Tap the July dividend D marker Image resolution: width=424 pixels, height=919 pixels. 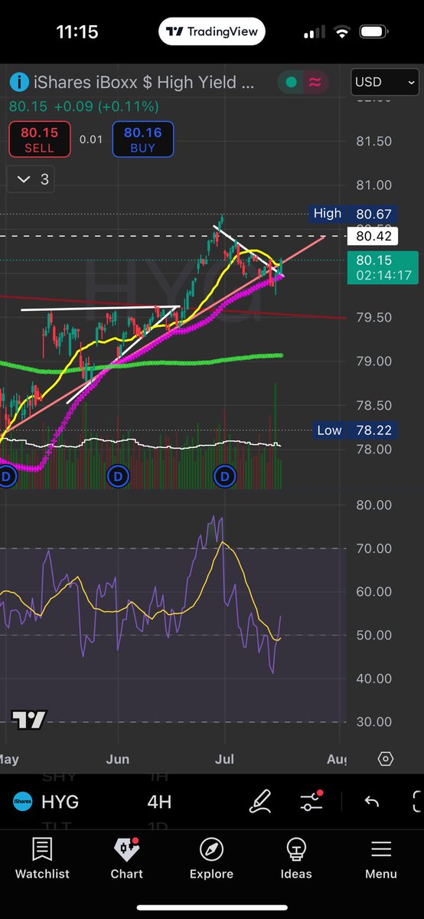coord(225,476)
